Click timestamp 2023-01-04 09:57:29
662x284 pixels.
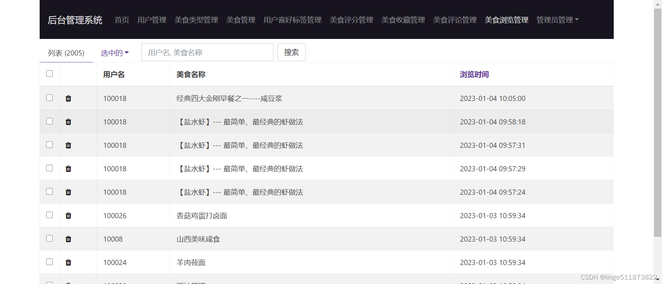pos(493,169)
